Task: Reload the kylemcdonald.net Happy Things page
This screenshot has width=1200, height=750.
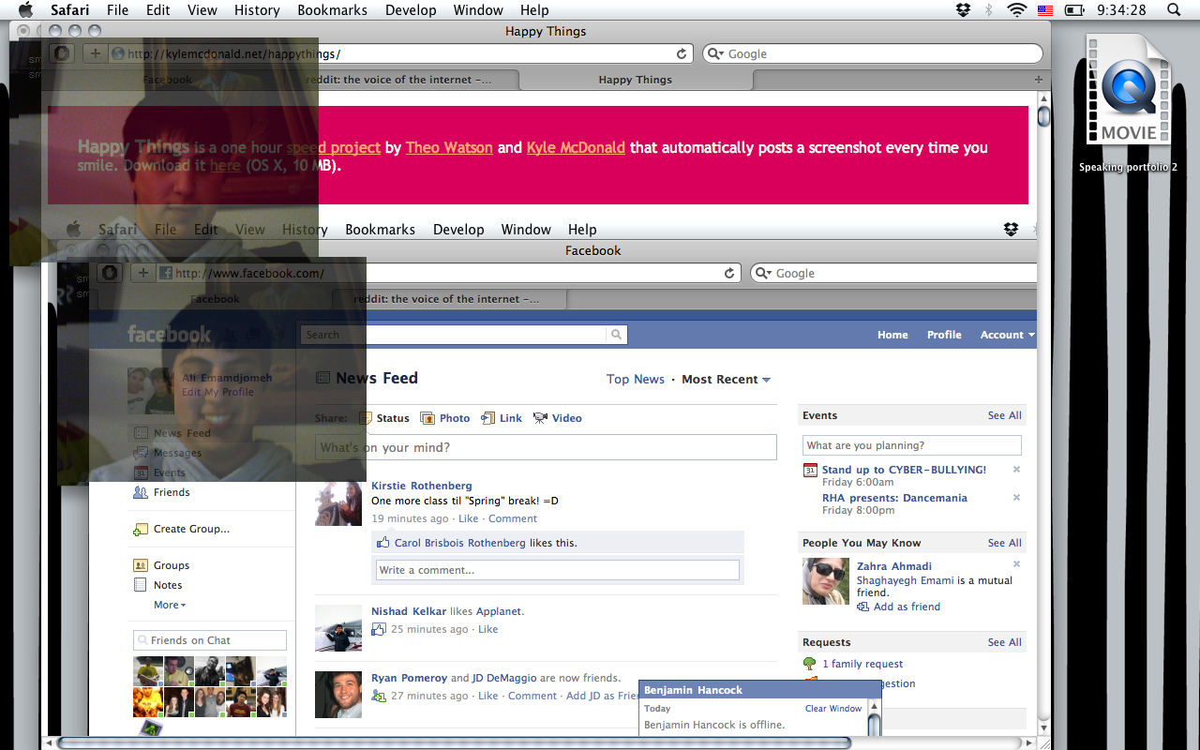Action: coord(682,54)
